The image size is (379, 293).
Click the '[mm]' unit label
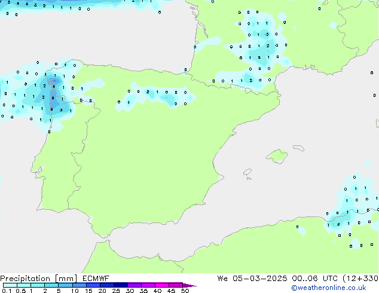coord(66,279)
